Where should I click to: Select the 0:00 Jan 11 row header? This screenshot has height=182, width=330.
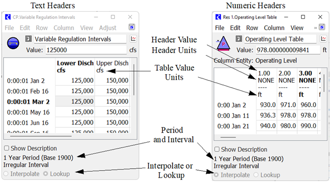pos(233,116)
